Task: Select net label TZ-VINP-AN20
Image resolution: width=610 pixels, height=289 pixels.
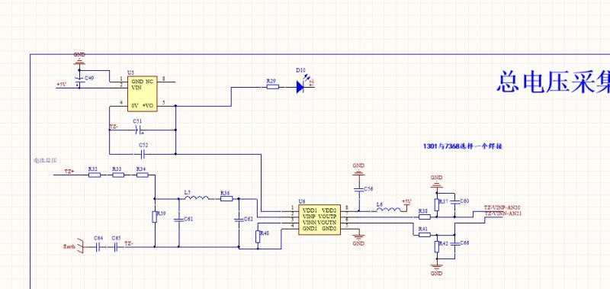Action: coord(502,208)
